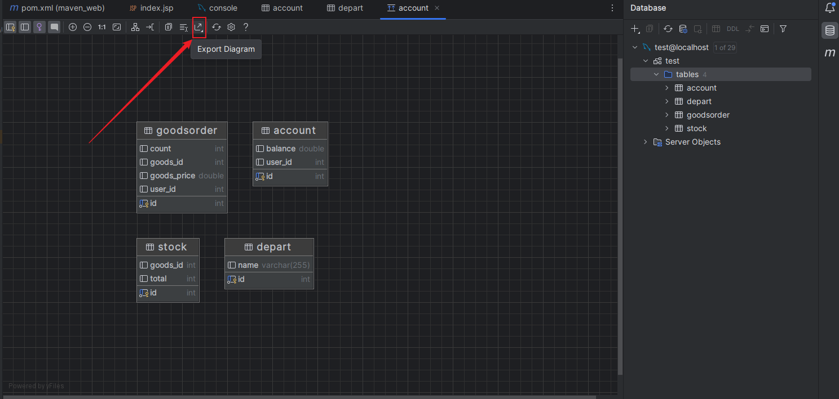The image size is (839, 399).
Task: Open the '1 of 29' schema selector
Action: (x=725, y=47)
